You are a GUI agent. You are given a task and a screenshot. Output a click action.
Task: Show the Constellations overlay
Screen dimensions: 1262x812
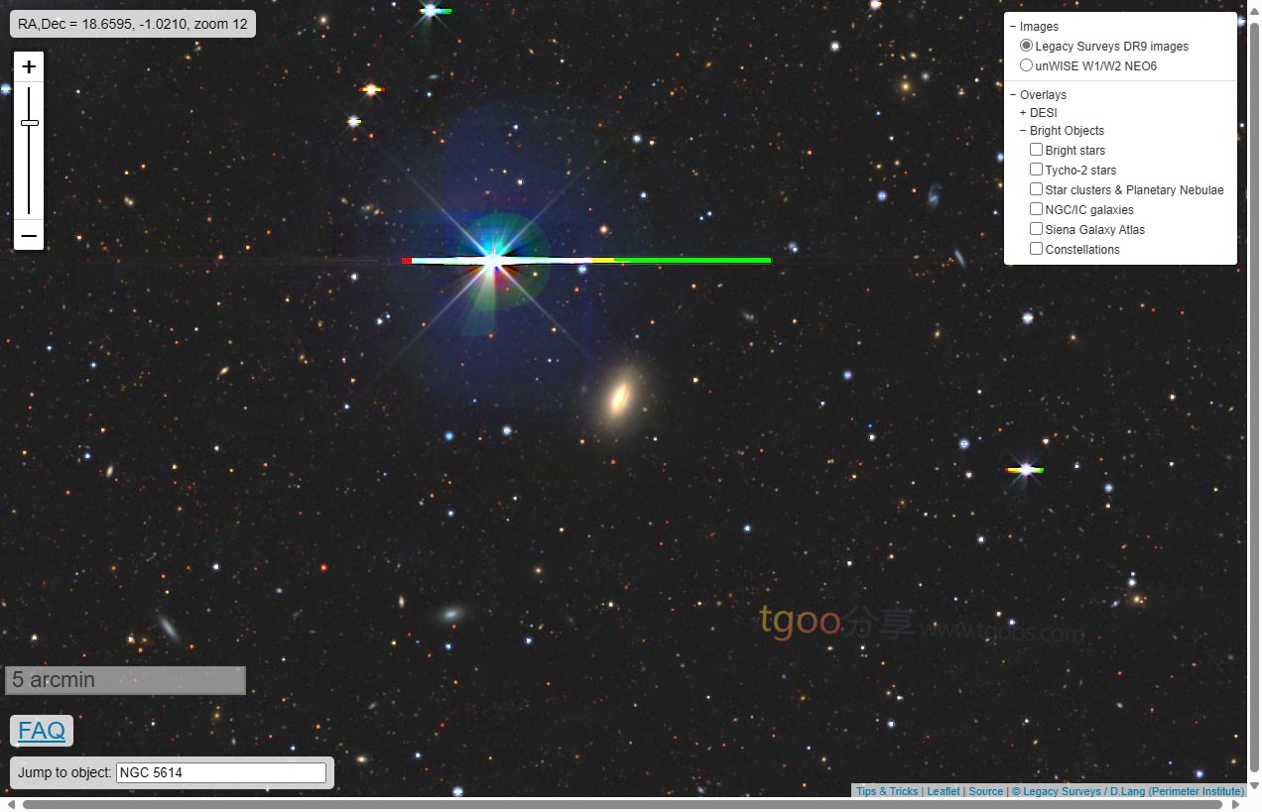[1036, 249]
